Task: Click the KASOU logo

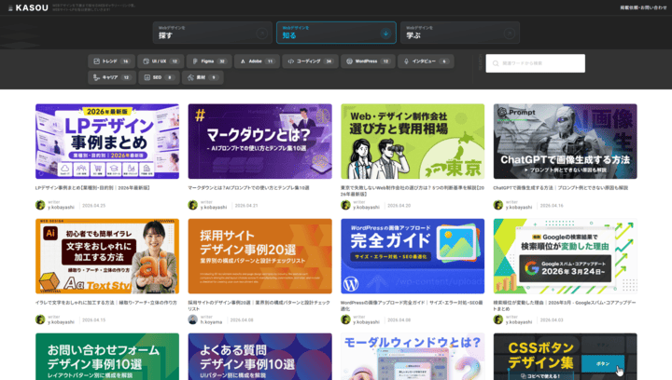Action: tap(28, 7)
